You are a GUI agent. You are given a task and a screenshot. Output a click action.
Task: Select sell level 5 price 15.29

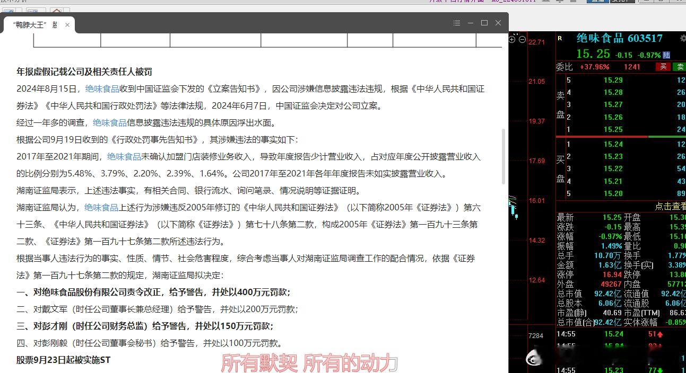[x=613, y=80]
